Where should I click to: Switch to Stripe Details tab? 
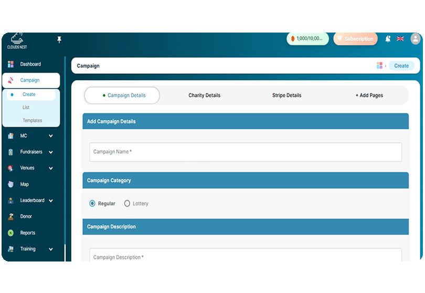point(287,95)
